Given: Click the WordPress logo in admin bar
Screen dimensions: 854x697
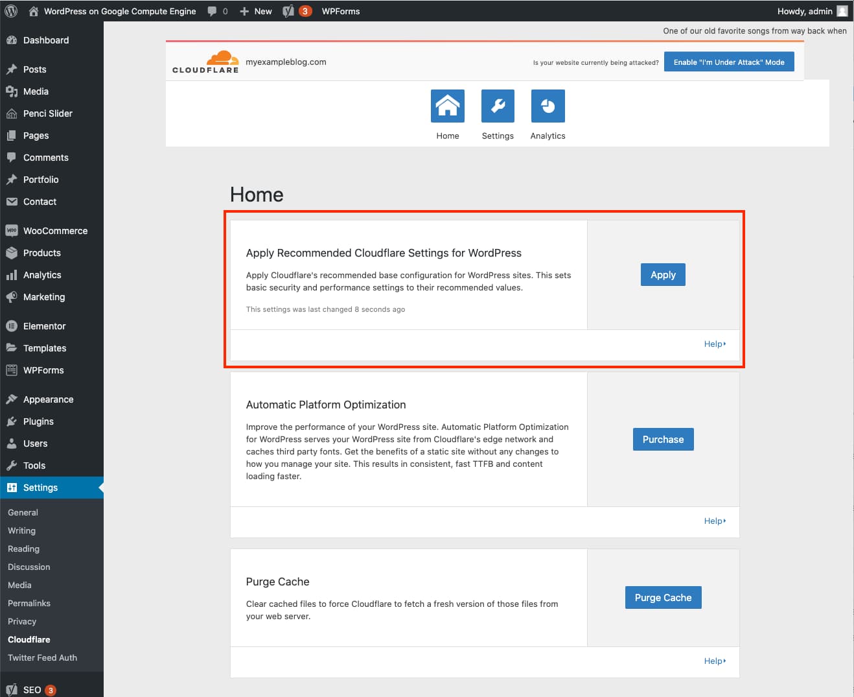Looking at the screenshot, I should (x=11, y=11).
